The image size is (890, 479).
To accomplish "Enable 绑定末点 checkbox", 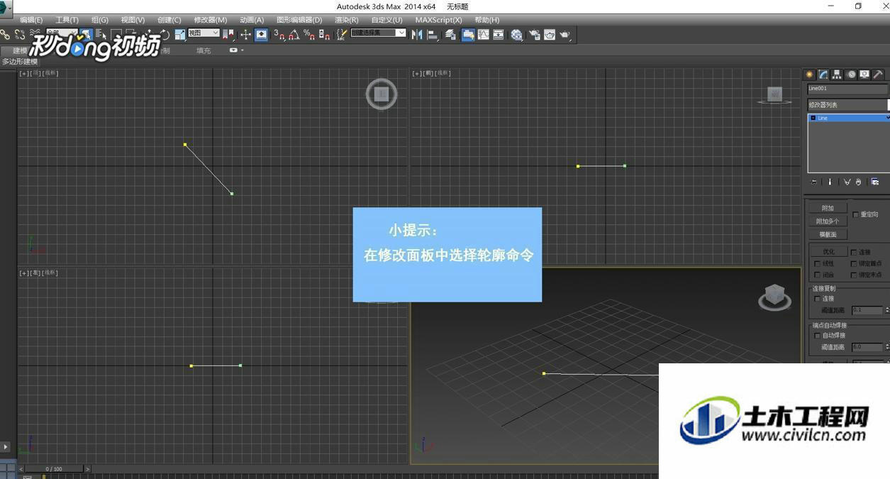I will (853, 275).
